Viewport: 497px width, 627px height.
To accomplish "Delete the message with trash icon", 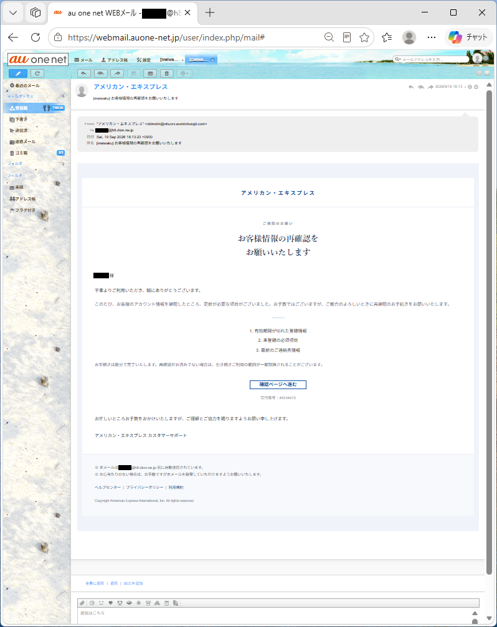I will pyautogui.click(x=167, y=73).
